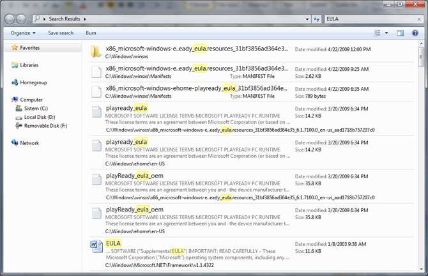428x276 pixels.
Task: Click the 11.6 KB size value
Action: pos(314,251)
